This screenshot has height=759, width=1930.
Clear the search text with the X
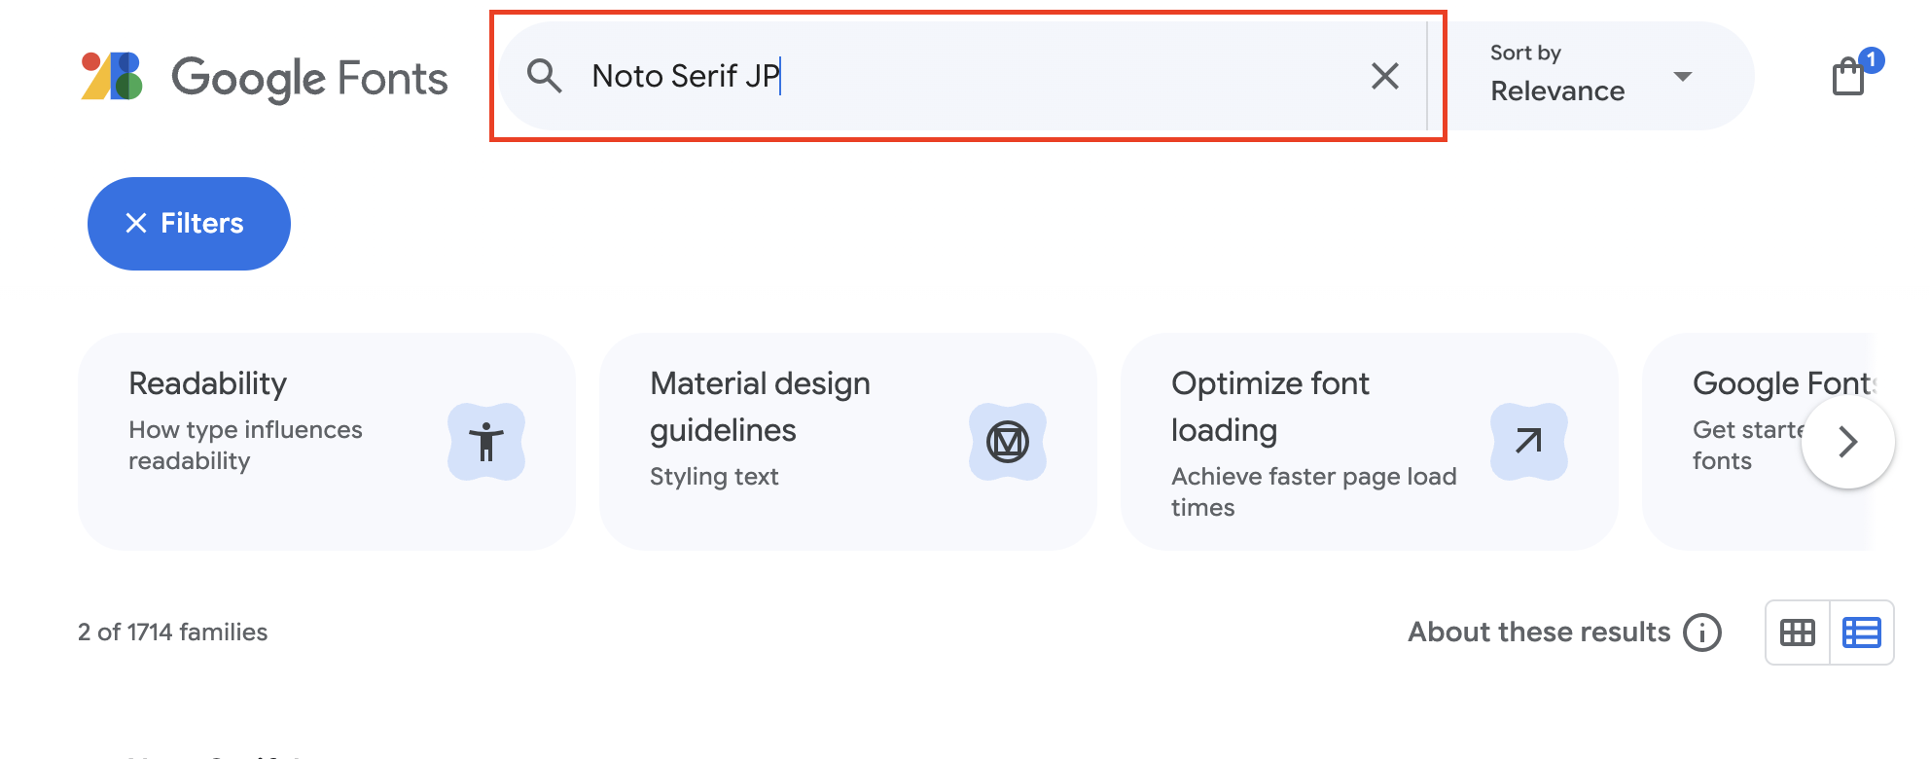[x=1384, y=76]
